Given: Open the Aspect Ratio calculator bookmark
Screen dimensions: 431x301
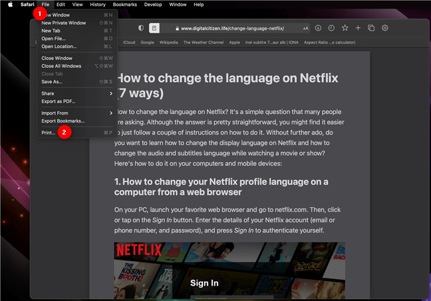Looking at the screenshot, I should (x=330, y=43).
